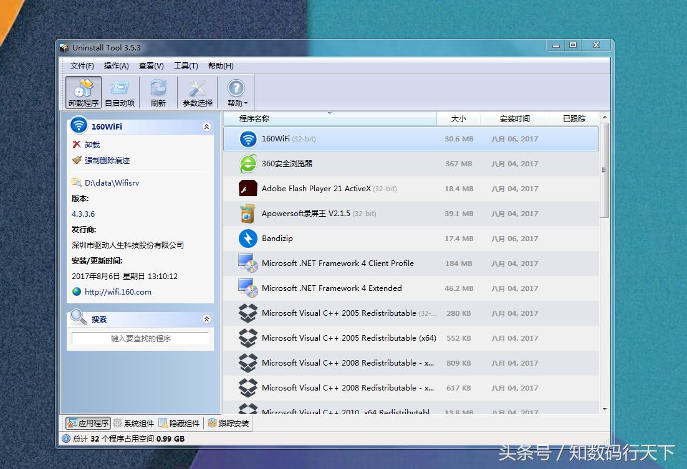Click the 160WiFi program icon in the list
687x469 pixels.
coord(247,138)
